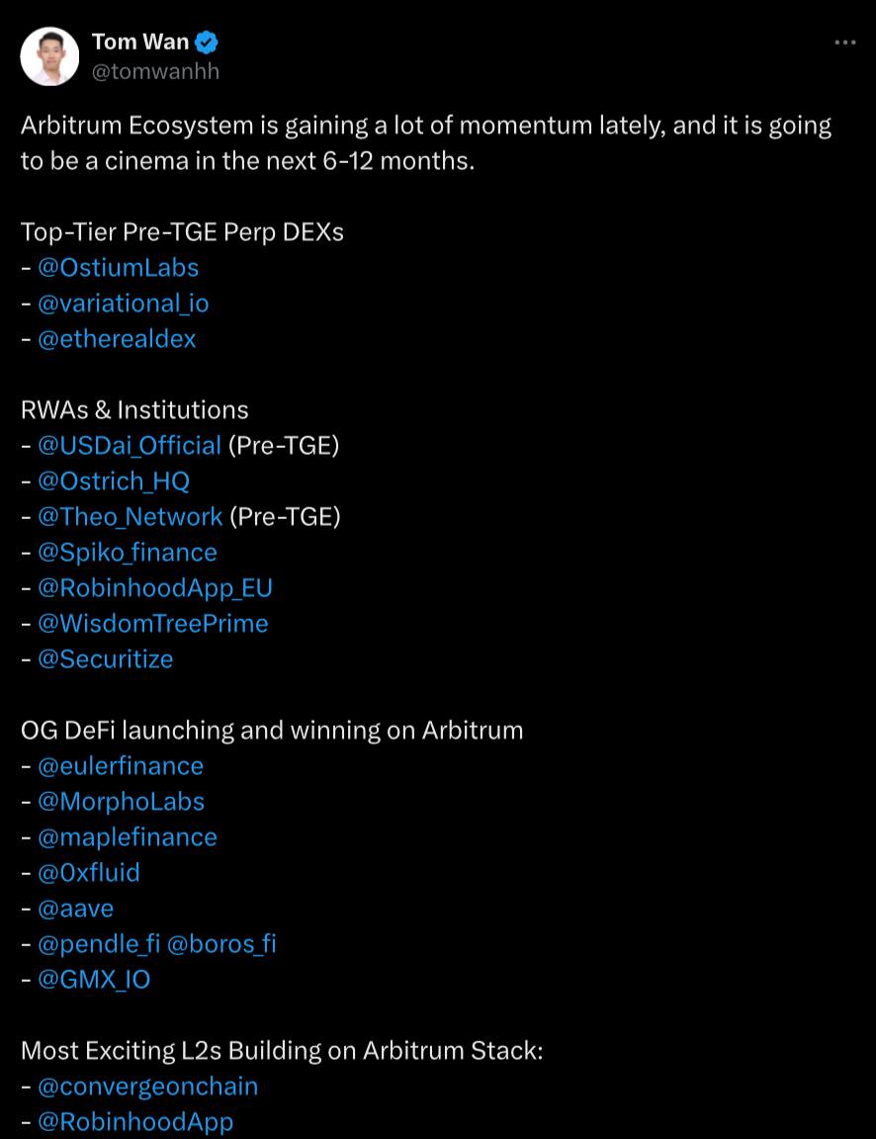
Task: Open the @Theo_Network mention
Action: [x=130, y=517]
